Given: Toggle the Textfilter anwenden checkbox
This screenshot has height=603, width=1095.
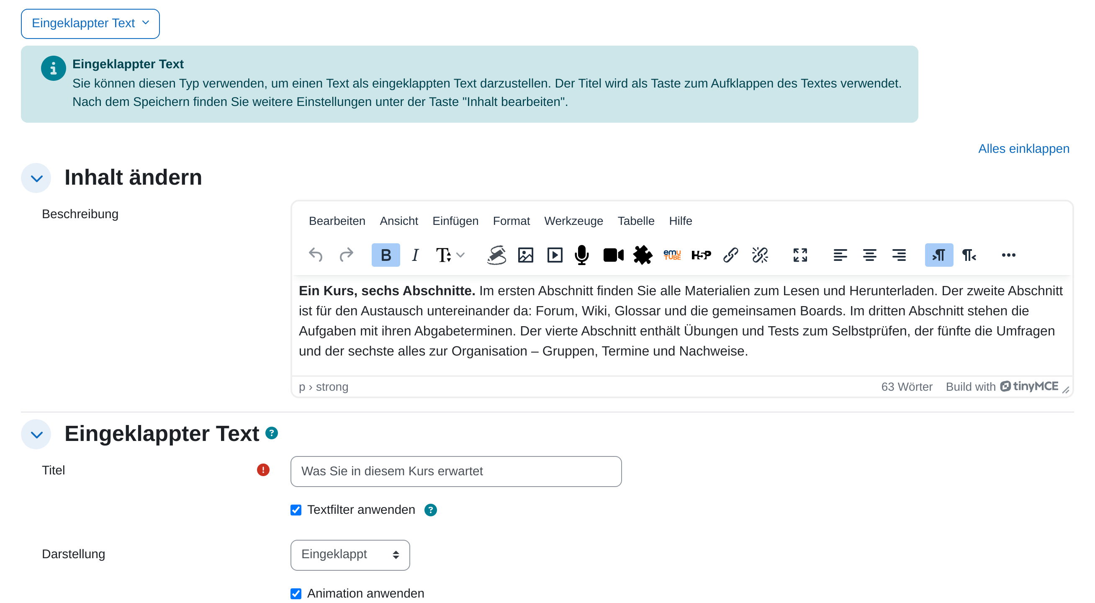Looking at the screenshot, I should coord(296,510).
